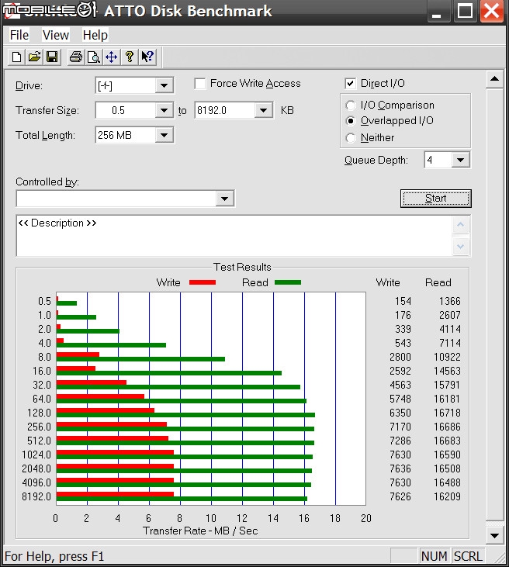Click the SCRL indicator in status bar
The image size is (509, 567).
click(468, 556)
